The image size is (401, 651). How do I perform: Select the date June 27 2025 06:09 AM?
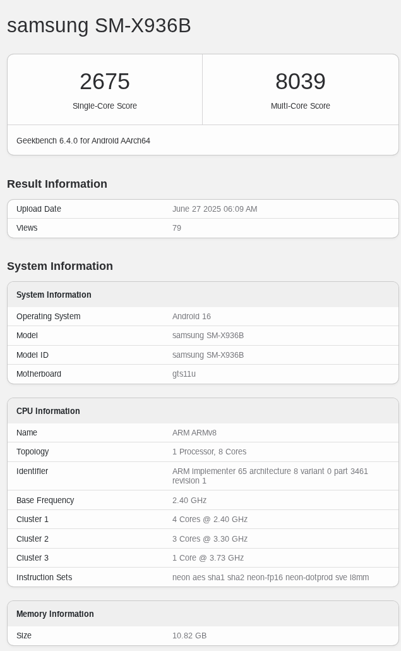(215, 209)
